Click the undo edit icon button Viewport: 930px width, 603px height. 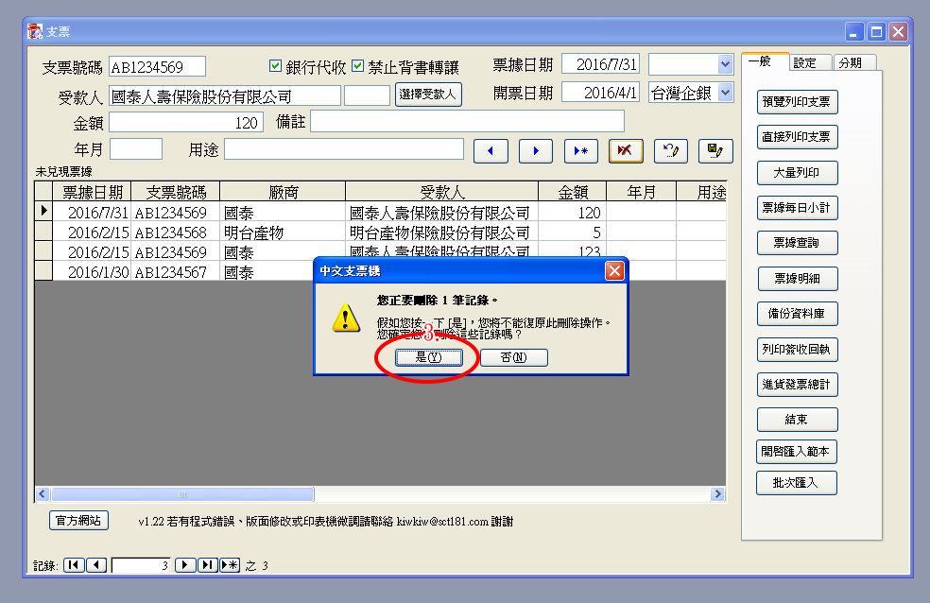(x=671, y=151)
